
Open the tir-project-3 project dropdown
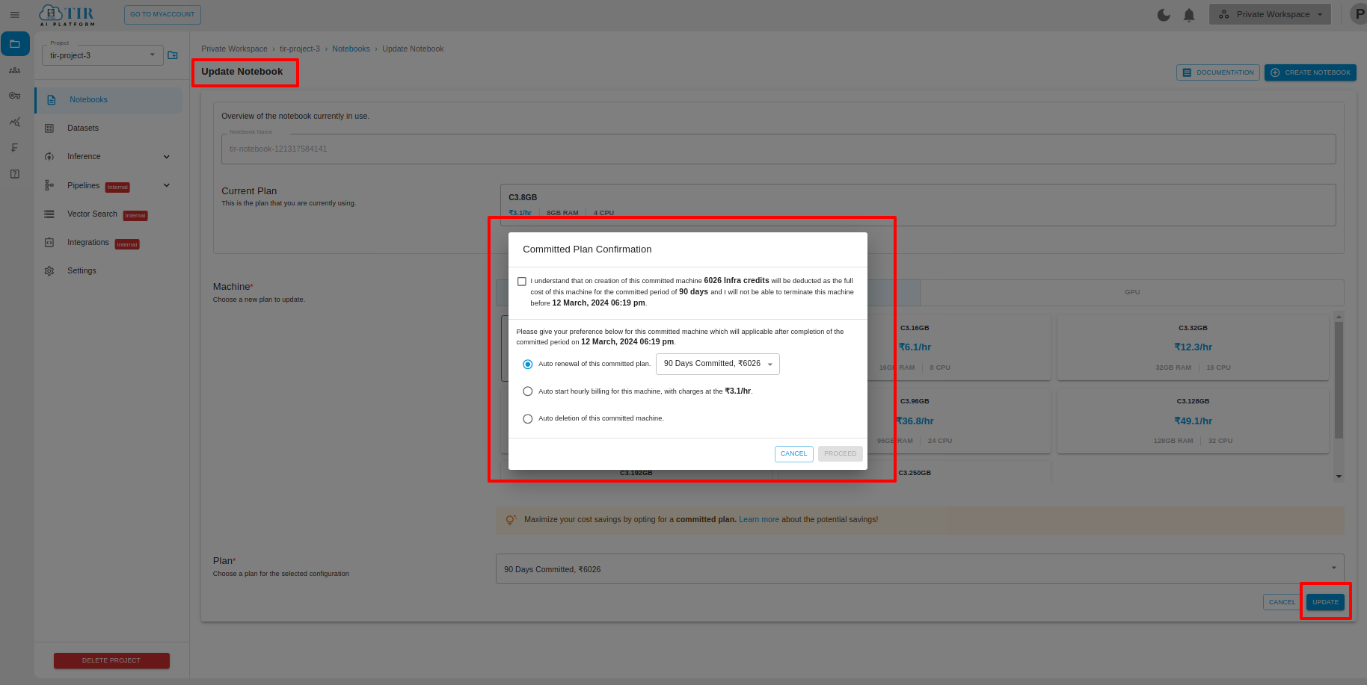102,55
